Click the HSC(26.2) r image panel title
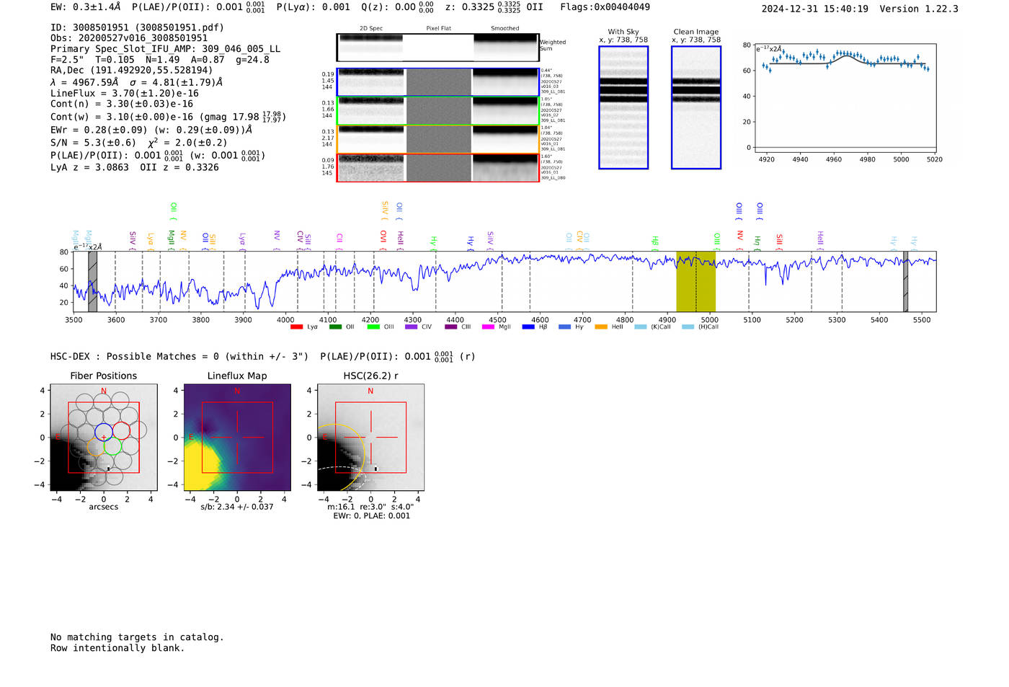1009x687 pixels. [370, 376]
